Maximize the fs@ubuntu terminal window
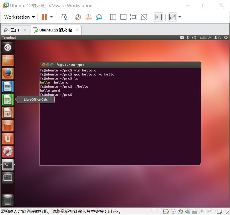230x215 pixels. coord(52,65)
